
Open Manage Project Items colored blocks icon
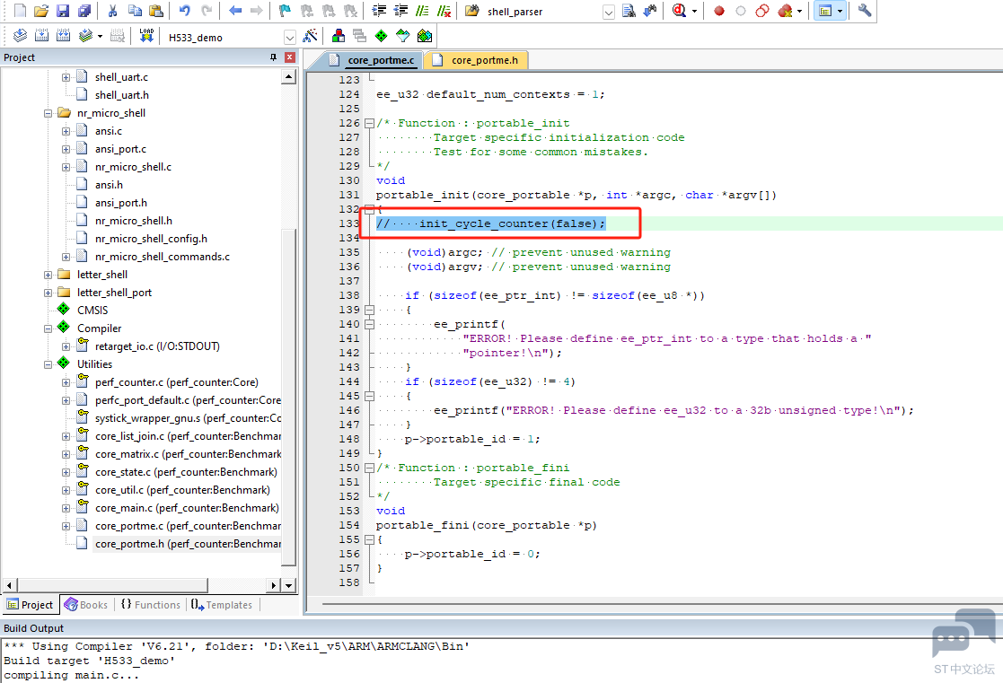coord(339,36)
